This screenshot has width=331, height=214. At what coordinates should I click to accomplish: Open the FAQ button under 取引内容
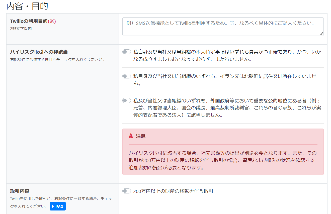(x=58, y=206)
